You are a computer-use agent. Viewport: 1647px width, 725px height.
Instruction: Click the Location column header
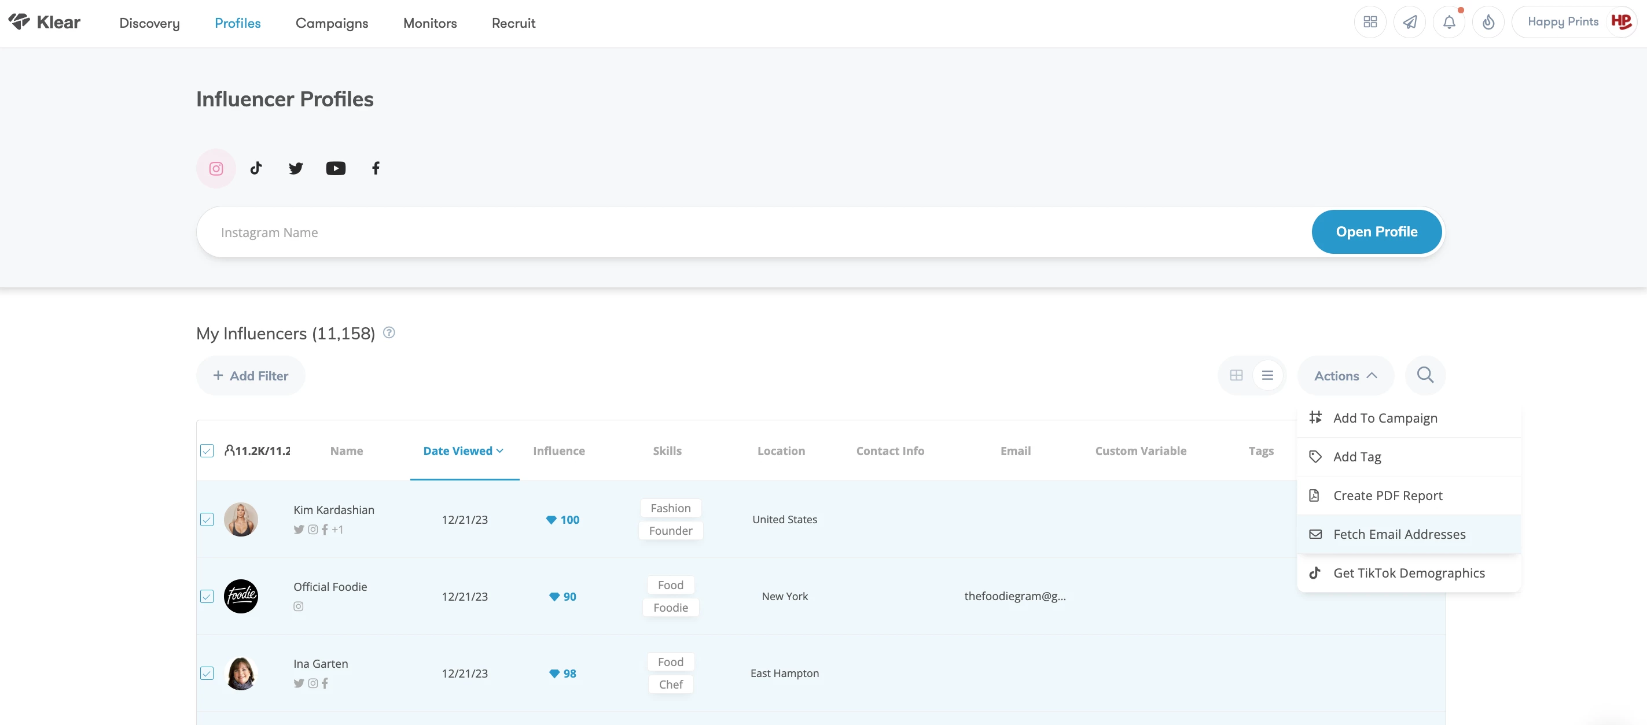point(781,451)
